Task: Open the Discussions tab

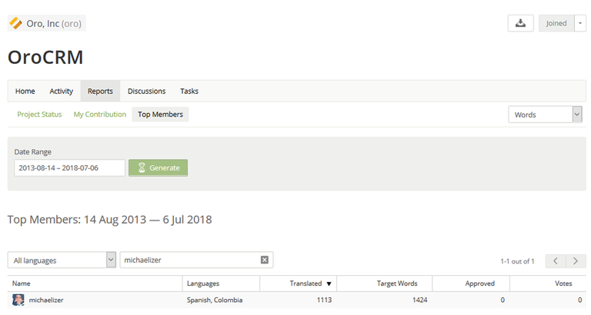Action: (146, 91)
